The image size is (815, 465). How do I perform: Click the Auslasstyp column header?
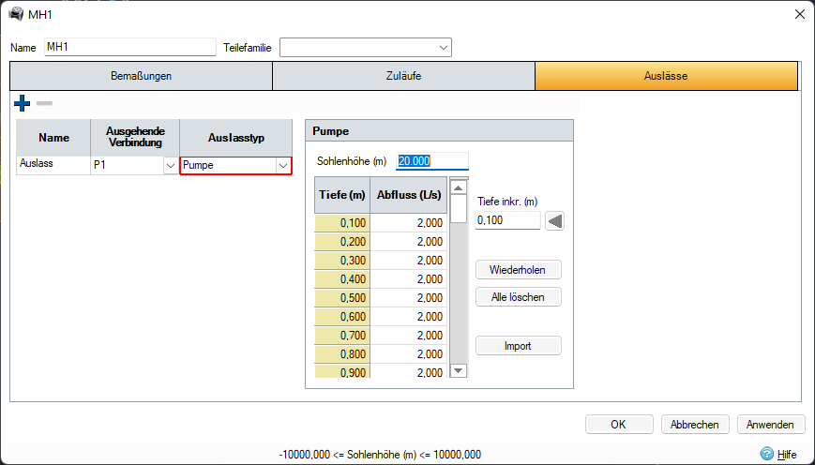tap(236, 138)
